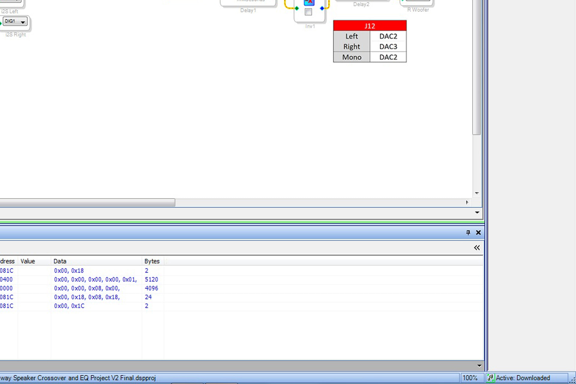Image resolution: width=576 pixels, height=384 pixels.
Task: Pin the capture panel with pushpin icon
Action: point(468,232)
